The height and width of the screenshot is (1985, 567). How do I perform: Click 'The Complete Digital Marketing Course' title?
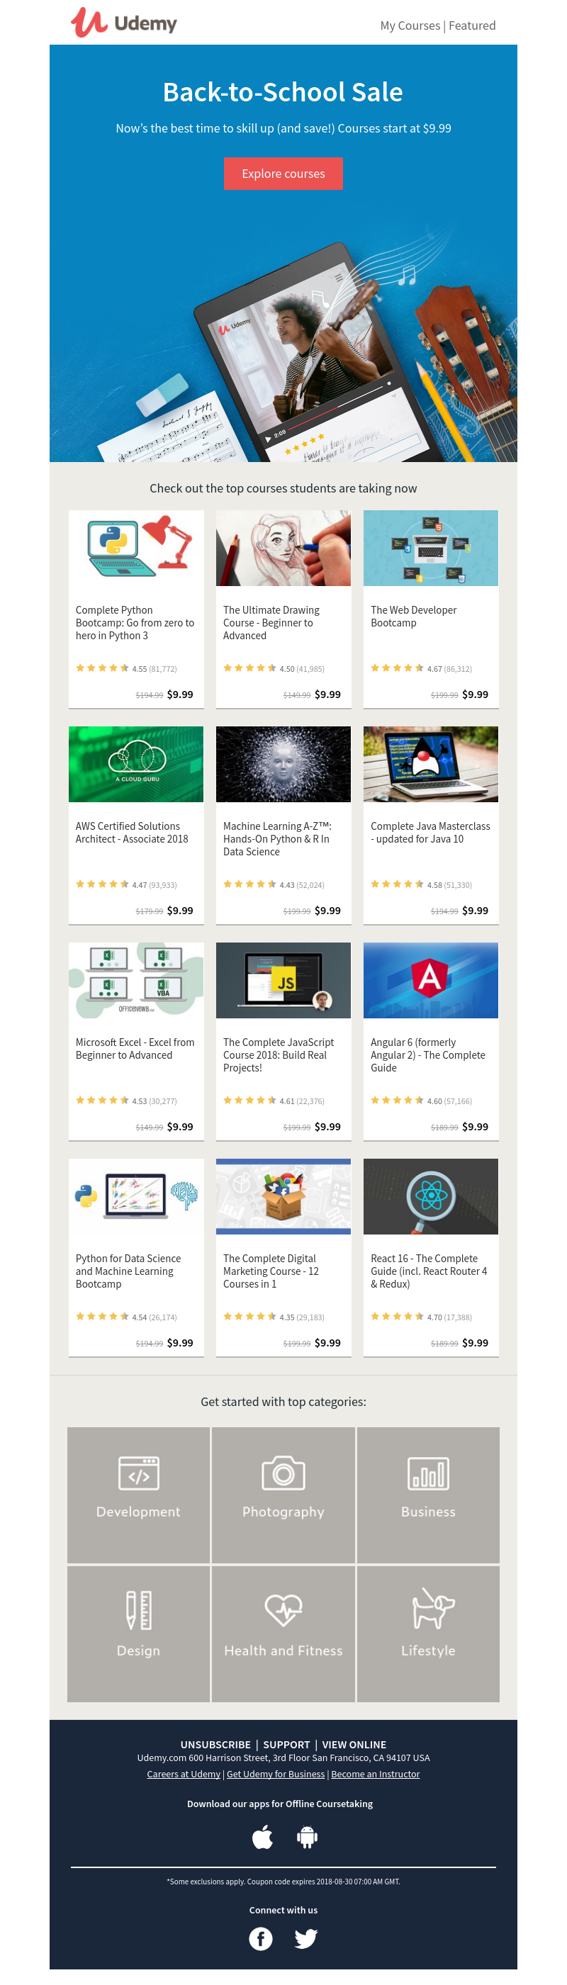click(271, 1271)
